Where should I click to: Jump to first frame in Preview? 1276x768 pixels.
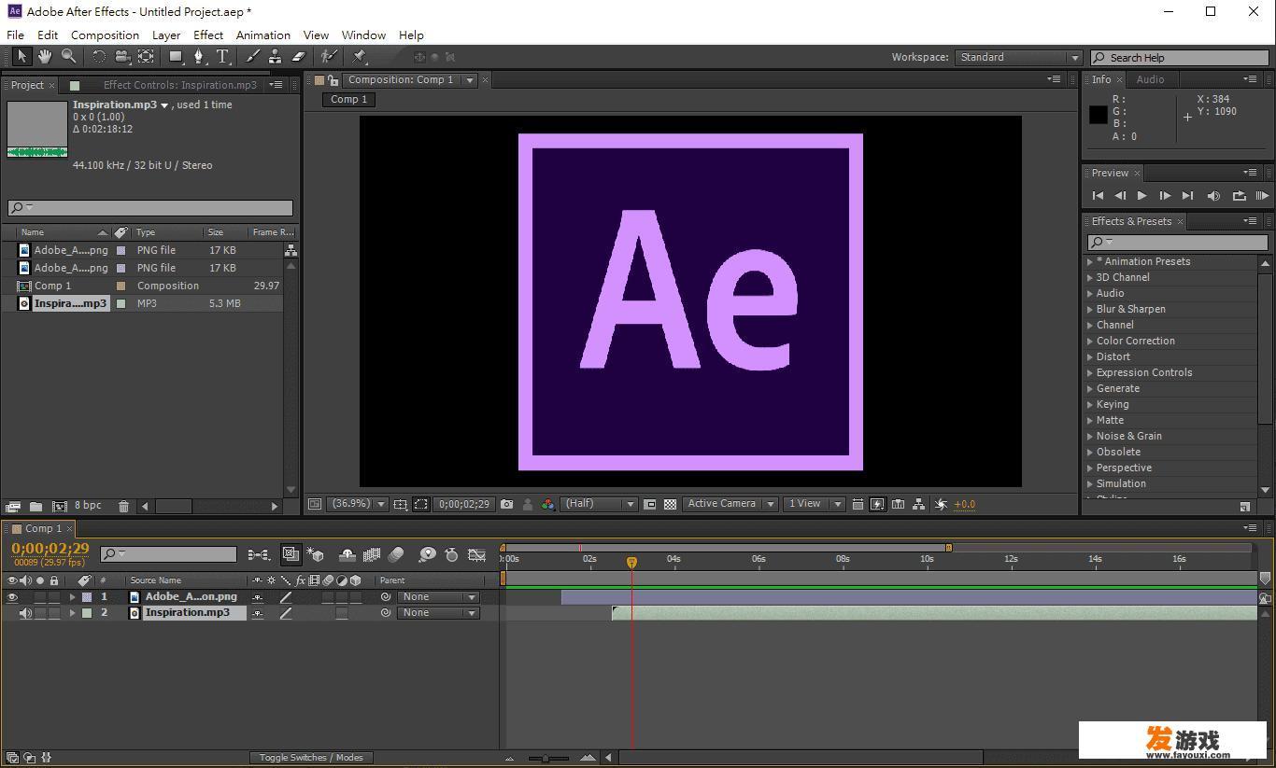1099,196
